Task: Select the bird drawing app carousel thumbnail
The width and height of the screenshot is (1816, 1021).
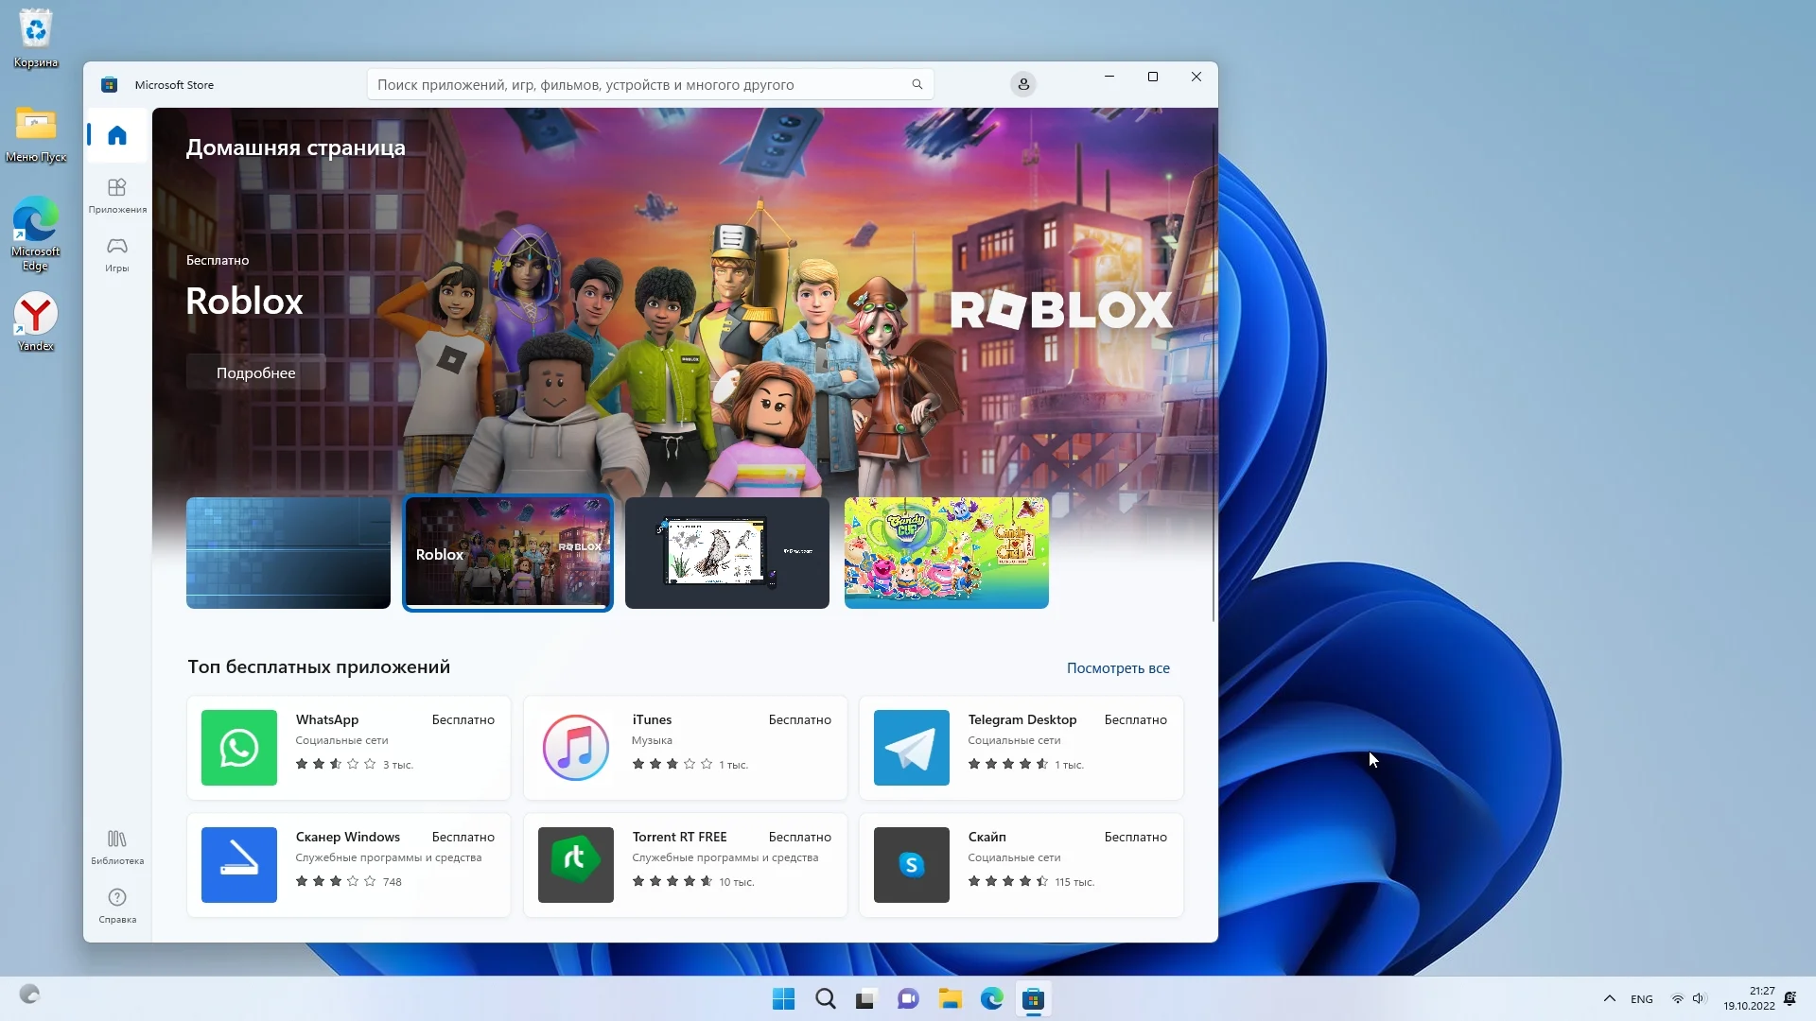Action: [x=726, y=553]
